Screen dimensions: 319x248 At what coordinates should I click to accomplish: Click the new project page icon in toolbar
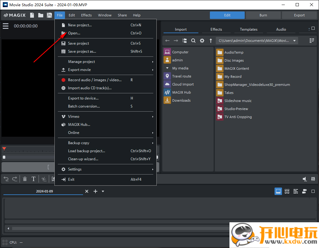[32, 15]
